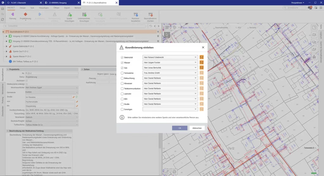Viewport: 324px width, 176px height.
Task: Click the mail icon beside Herr Jonas Bertschik
Action: tap(201, 68)
